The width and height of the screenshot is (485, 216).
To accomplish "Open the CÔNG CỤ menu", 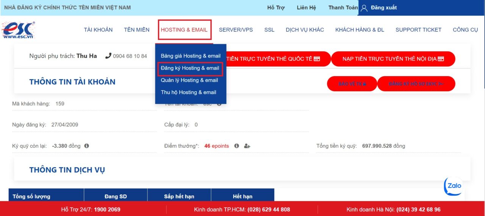I will 465,30.
